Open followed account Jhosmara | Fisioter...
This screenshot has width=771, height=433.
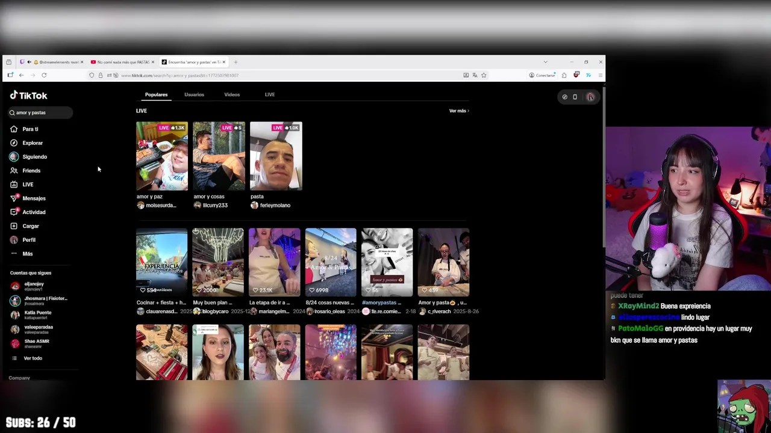coord(39,301)
